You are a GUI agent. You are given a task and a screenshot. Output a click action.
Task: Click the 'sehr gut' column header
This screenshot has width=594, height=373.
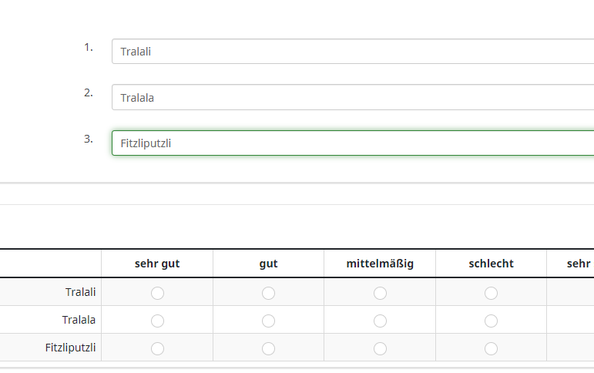point(157,264)
